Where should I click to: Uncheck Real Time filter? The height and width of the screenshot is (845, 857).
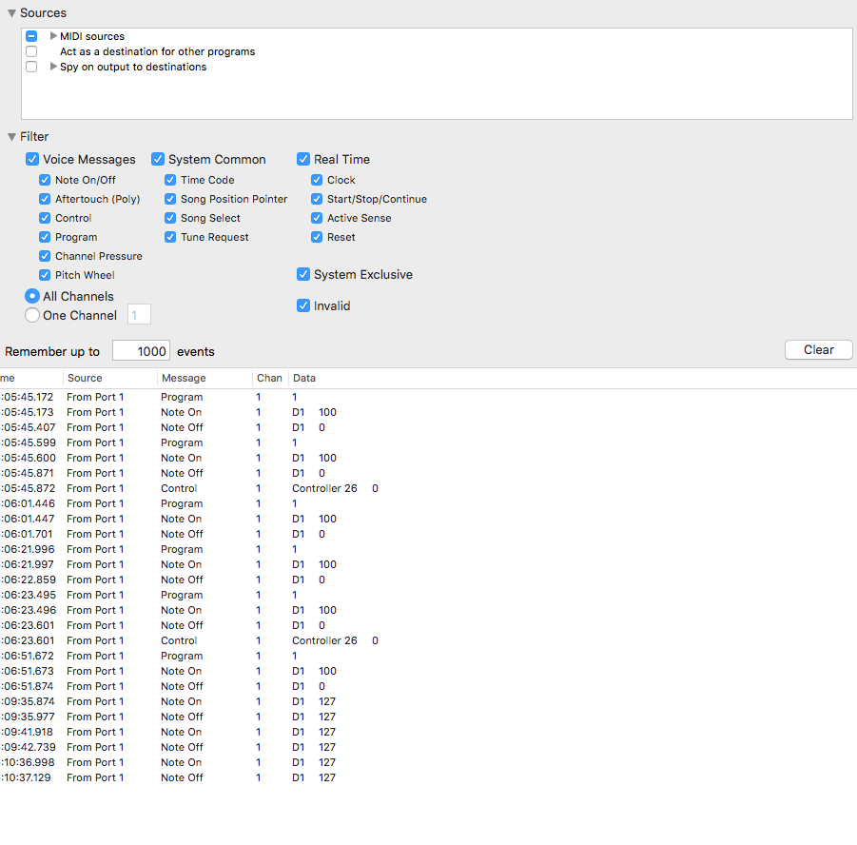pos(303,159)
